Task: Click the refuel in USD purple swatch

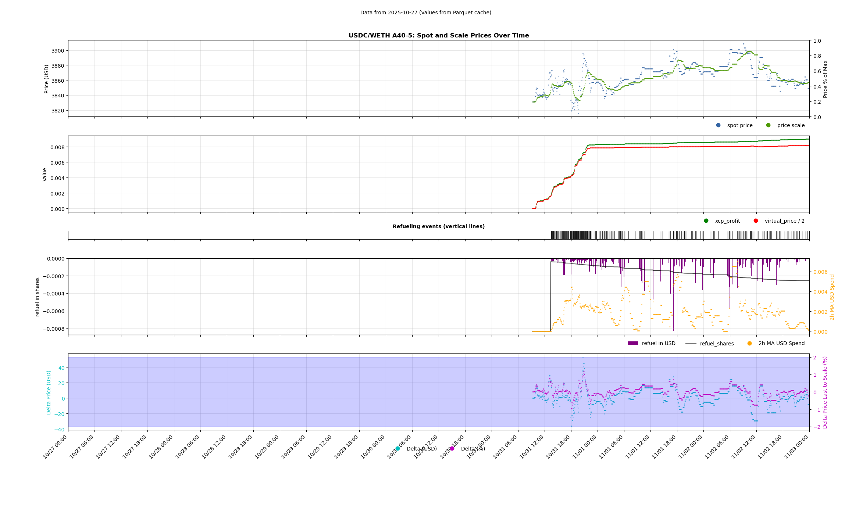Action: [632, 343]
